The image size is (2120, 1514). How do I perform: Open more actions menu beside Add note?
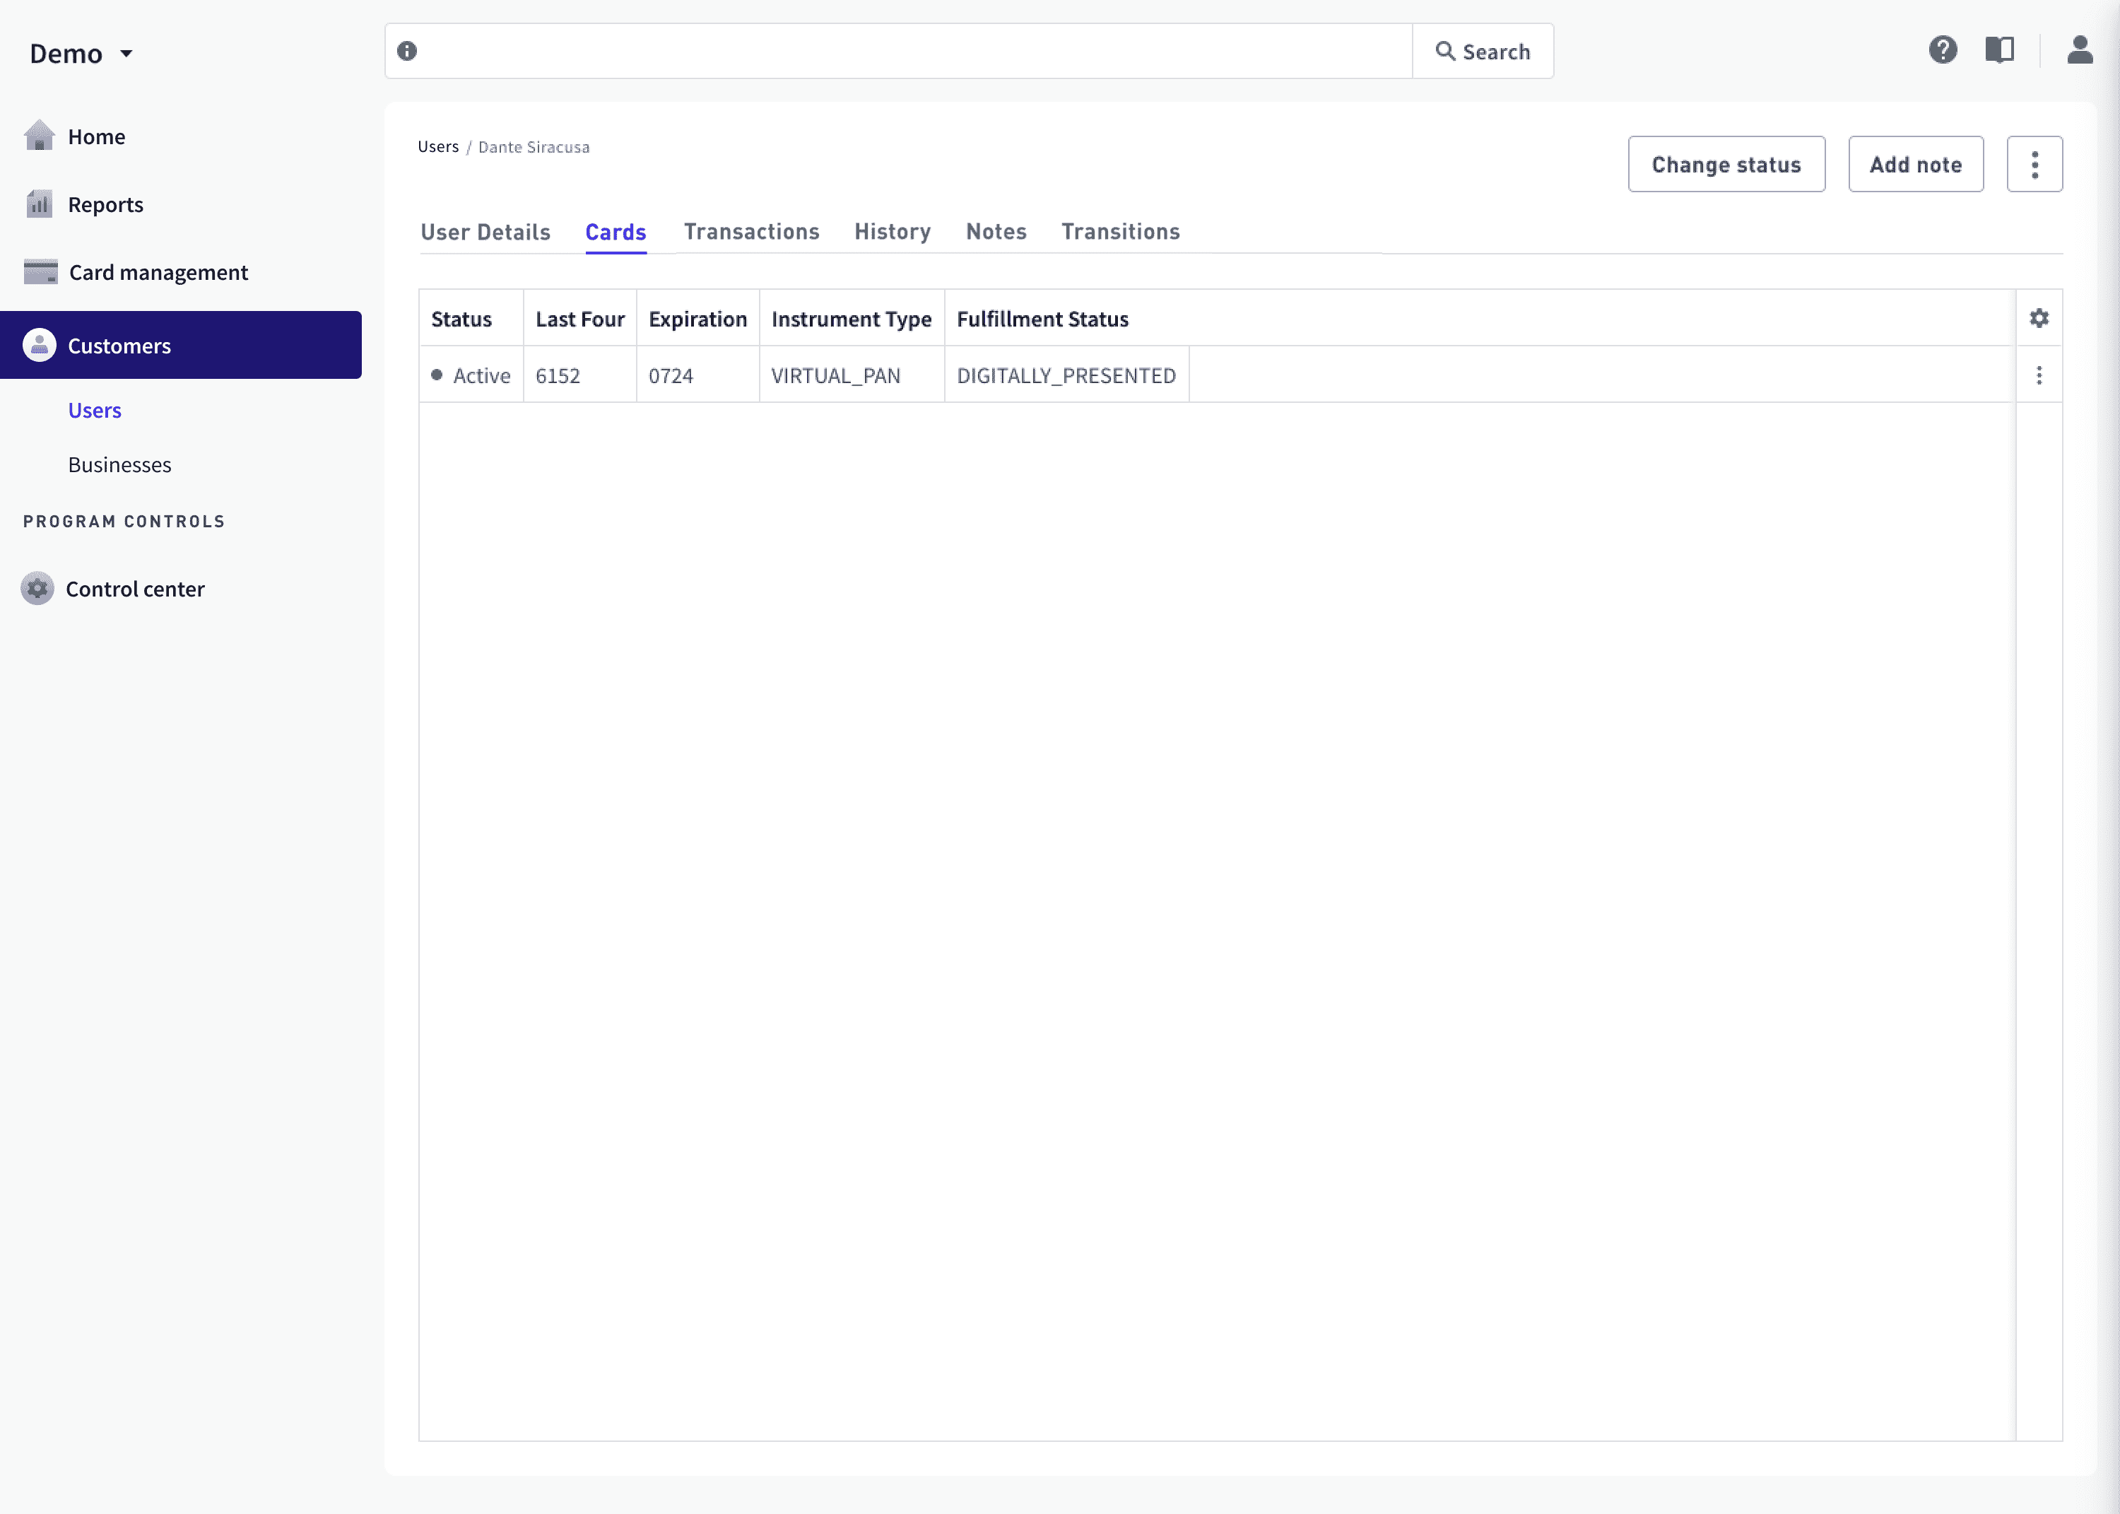pyautogui.click(x=2034, y=165)
